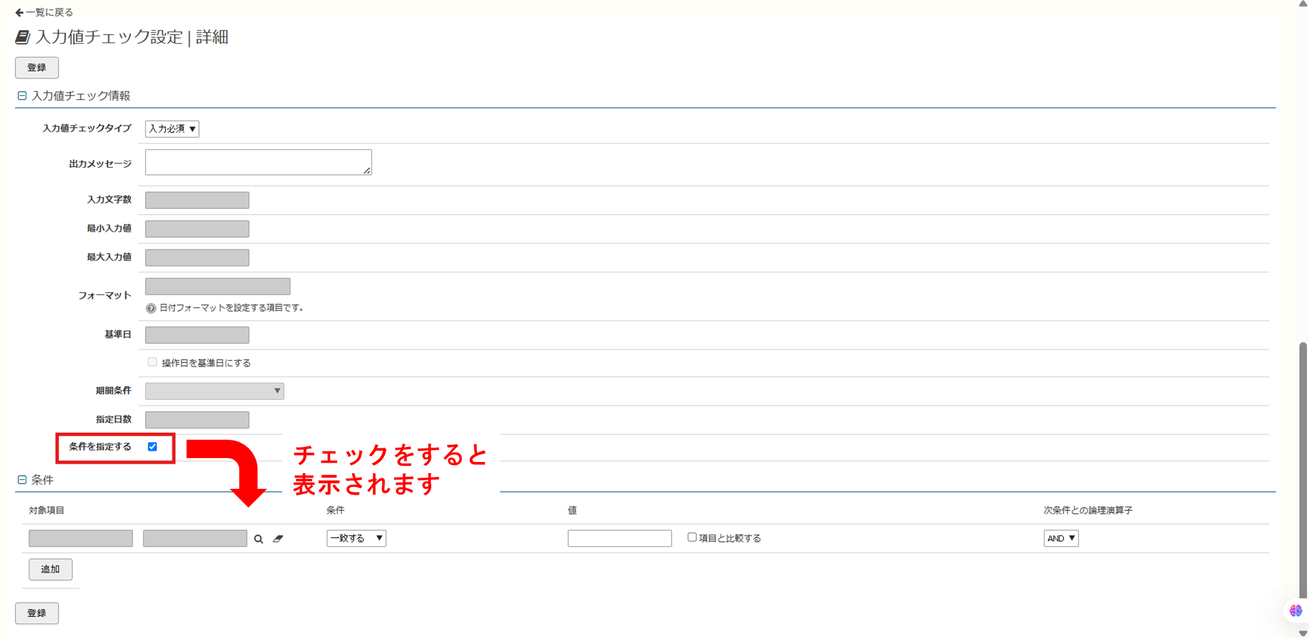The image size is (1309, 638).
Task: Follow the 一覧に戻る link
Action: tap(50, 12)
